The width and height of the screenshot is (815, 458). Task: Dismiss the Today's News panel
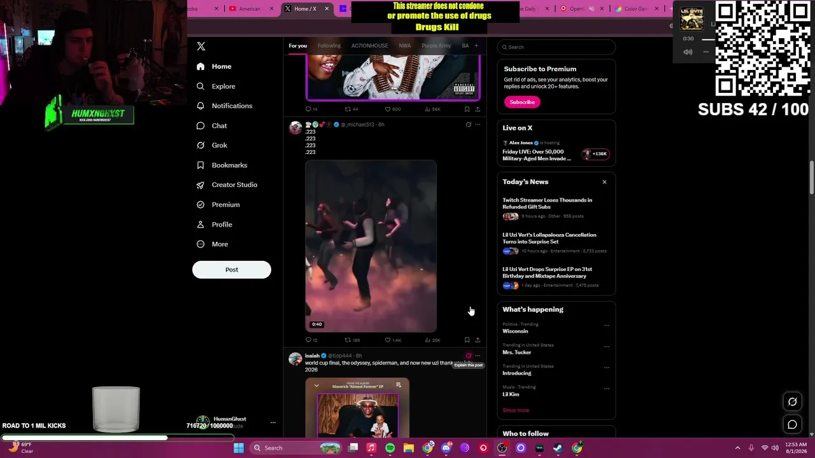[x=604, y=182]
